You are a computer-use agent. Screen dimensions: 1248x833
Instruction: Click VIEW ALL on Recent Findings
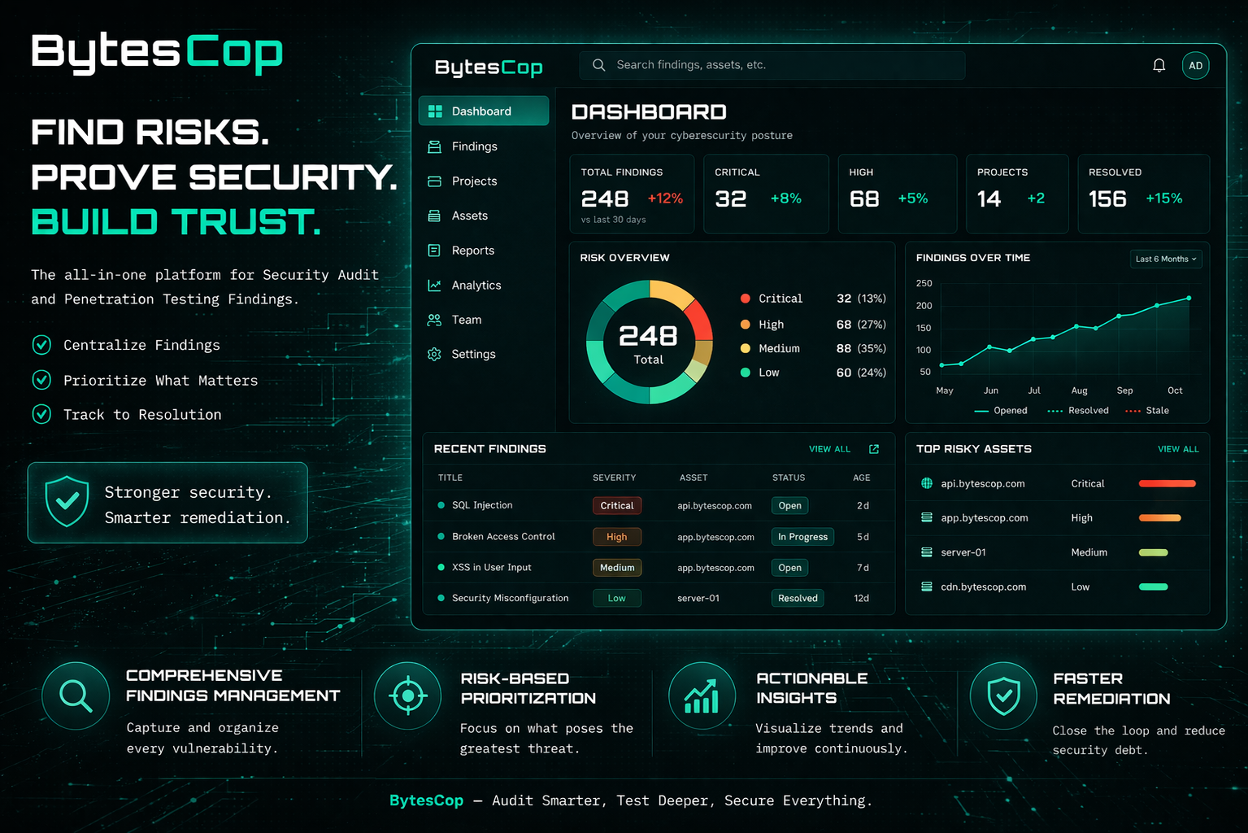pos(829,448)
